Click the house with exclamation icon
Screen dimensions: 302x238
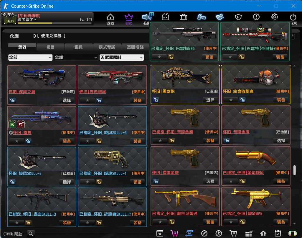click(x=263, y=234)
